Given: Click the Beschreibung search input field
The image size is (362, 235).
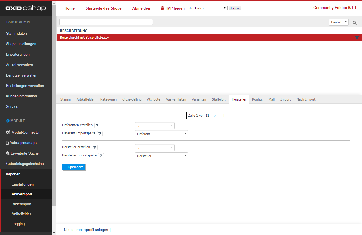Looking at the screenshot, I should 106,22.
